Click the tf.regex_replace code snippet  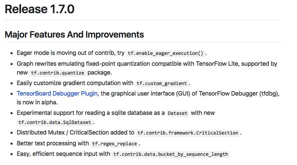click(114, 144)
